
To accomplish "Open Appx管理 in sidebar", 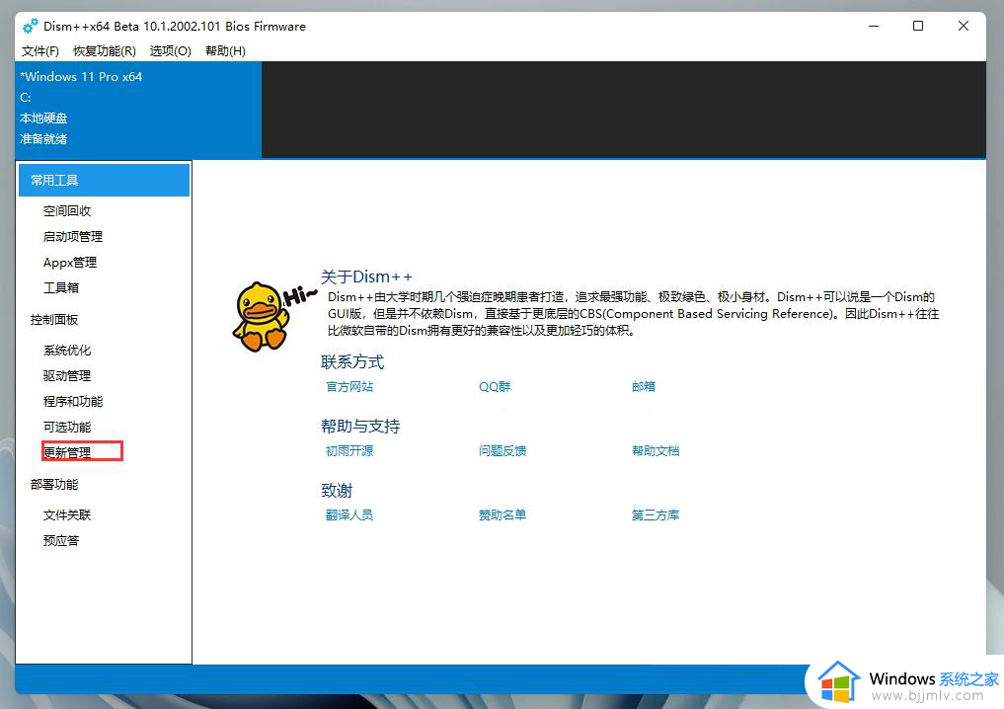I will pyautogui.click(x=70, y=262).
